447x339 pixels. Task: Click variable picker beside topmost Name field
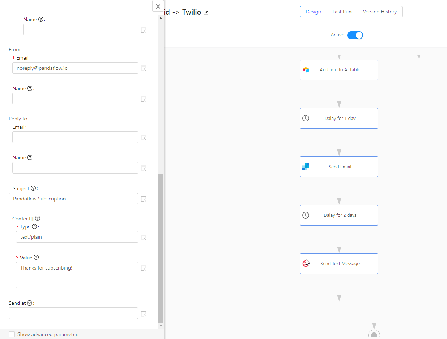click(x=144, y=30)
